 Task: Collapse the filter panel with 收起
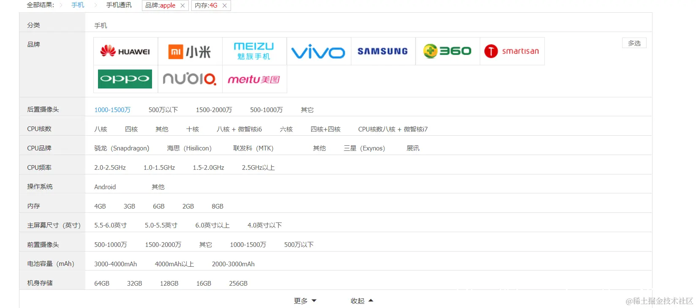362,301
